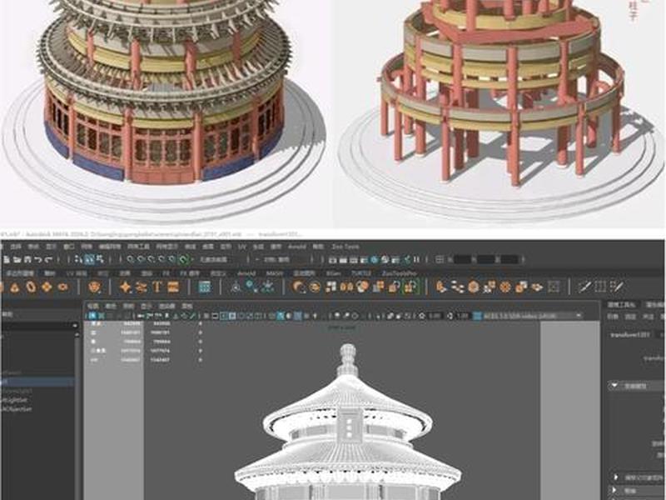
Task: Click the Open scene folder icon
Action: coord(17,259)
